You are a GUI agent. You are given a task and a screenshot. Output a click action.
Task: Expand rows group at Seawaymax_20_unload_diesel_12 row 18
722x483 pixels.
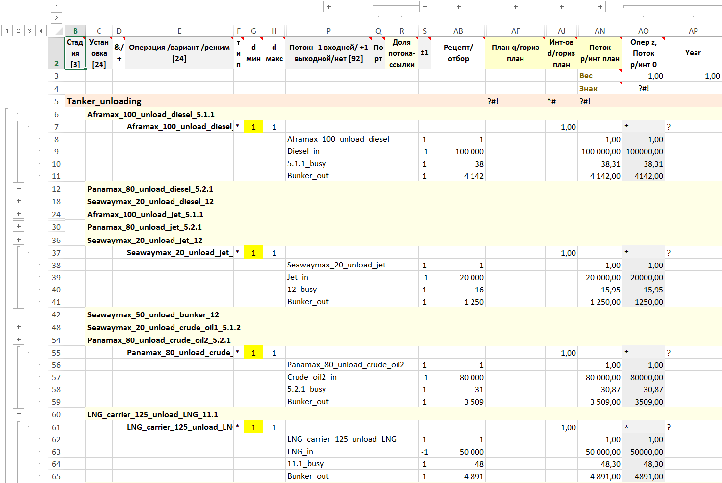pyautogui.click(x=19, y=201)
